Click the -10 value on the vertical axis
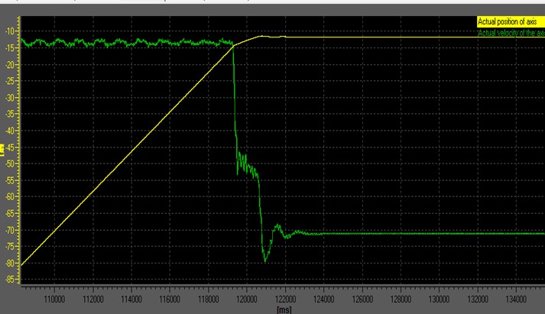The image size is (545, 314). click(x=11, y=31)
